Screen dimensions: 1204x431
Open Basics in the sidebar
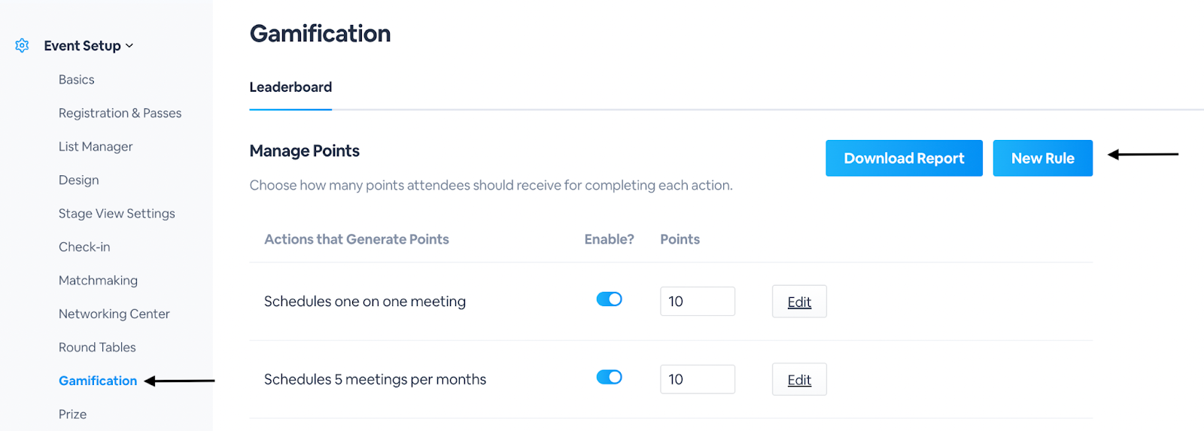click(x=77, y=80)
